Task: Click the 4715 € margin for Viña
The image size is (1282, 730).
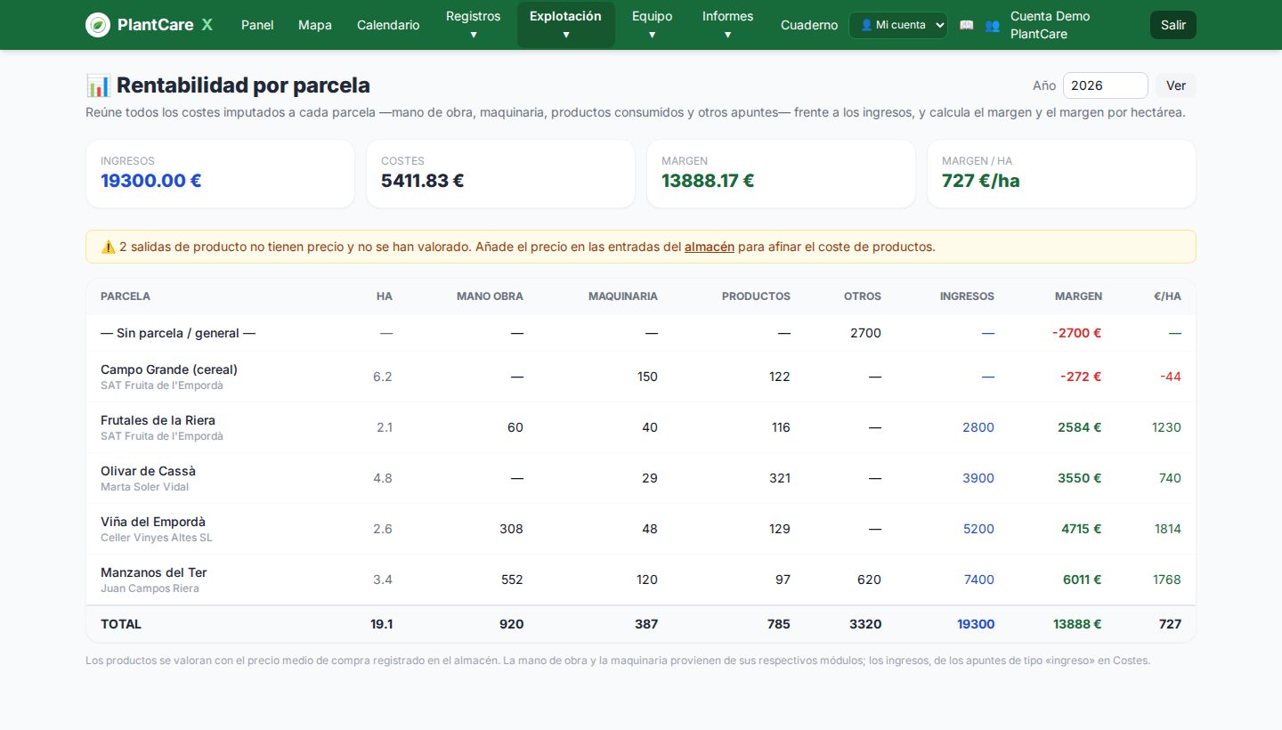Action: point(1082,529)
